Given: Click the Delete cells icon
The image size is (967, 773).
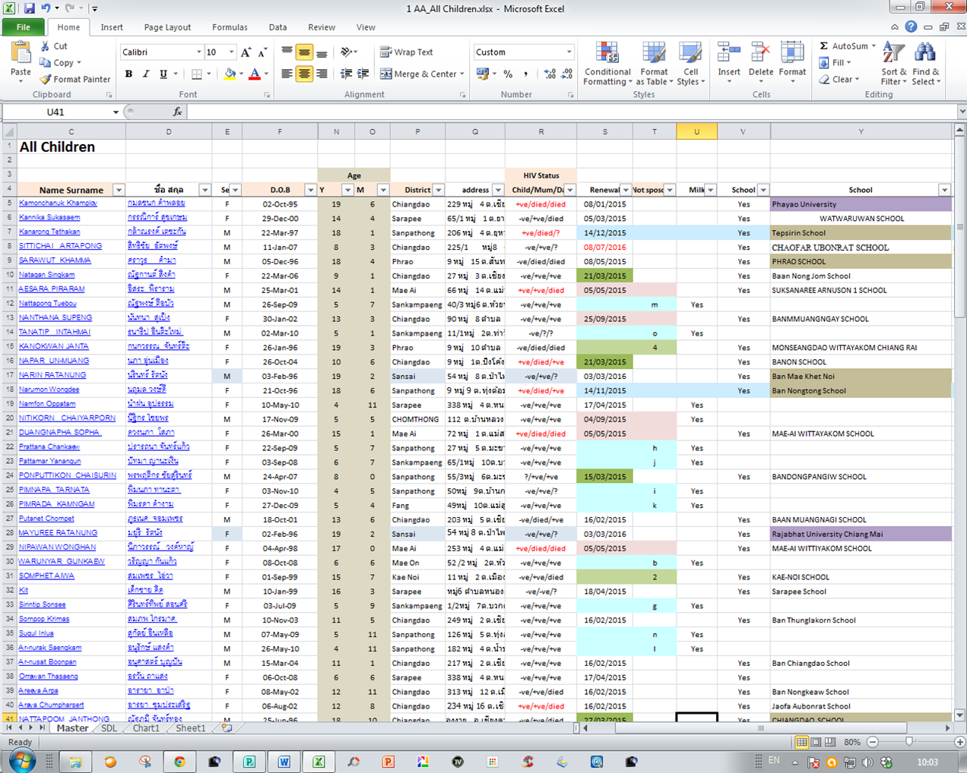Looking at the screenshot, I should click(x=761, y=61).
